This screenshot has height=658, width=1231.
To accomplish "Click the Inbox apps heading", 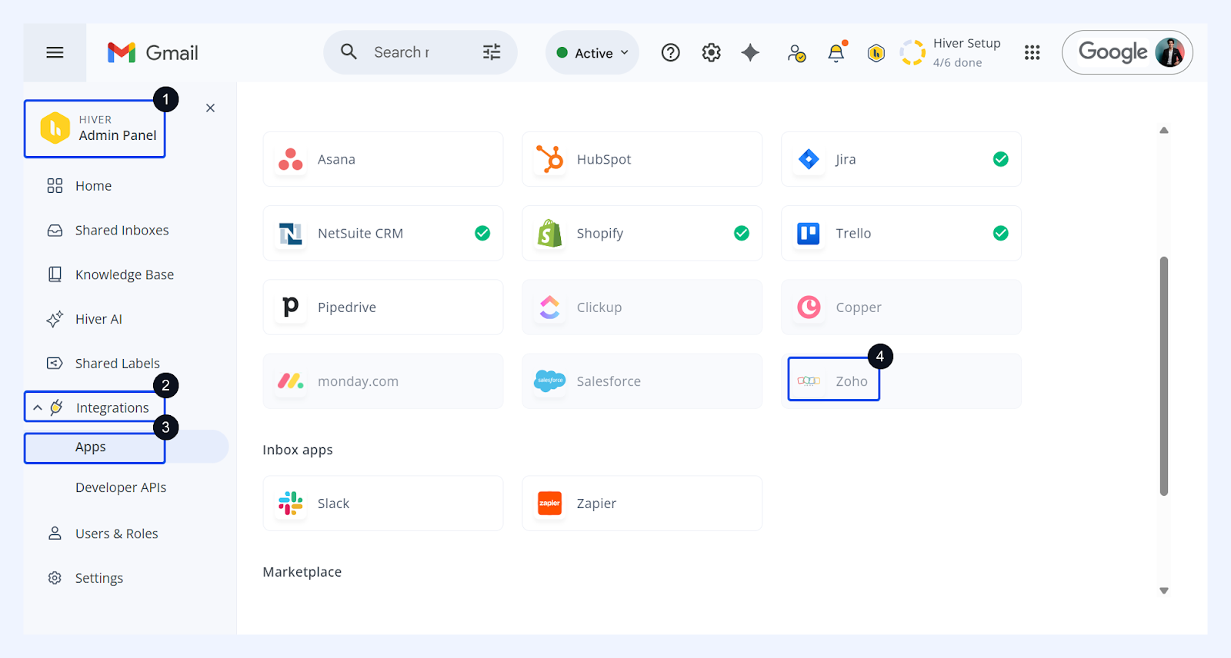I will [298, 450].
